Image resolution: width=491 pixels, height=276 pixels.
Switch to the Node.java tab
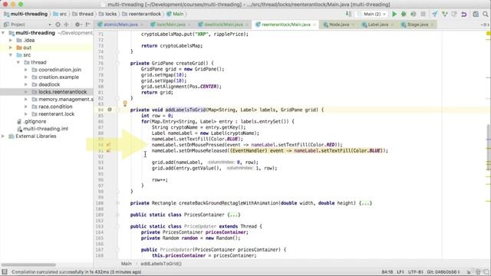[339, 25]
